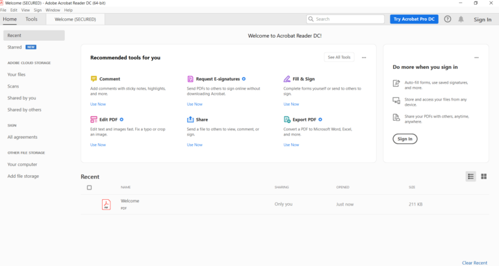Image resolution: width=499 pixels, height=266 pixels.
Task: Click the search magnifier icon
Action: click(x=311, y=19)
